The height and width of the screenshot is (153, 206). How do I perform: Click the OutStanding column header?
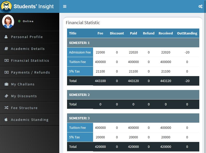[x=187, y=33]
